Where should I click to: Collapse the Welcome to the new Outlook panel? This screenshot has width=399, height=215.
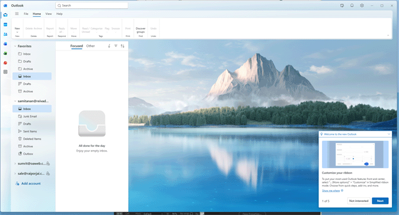tap(389, 134)
